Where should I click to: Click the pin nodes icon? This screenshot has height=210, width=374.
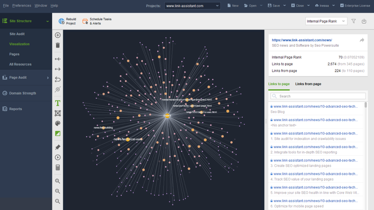(x=58, y=147)
